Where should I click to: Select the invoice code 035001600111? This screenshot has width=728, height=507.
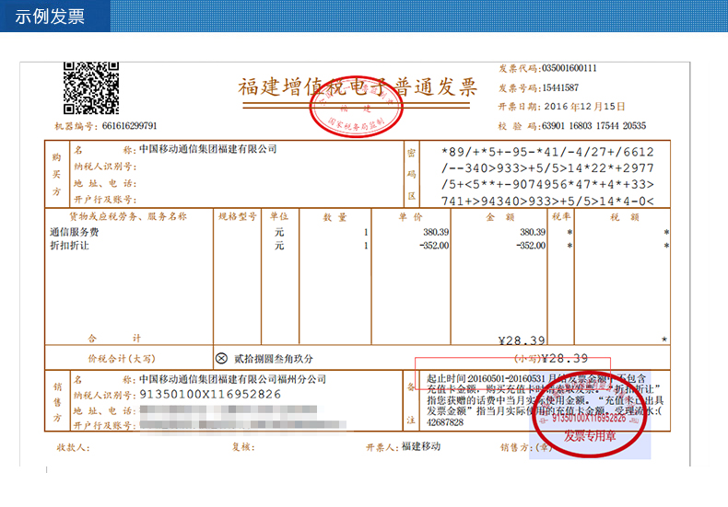(x=569, y=69)
